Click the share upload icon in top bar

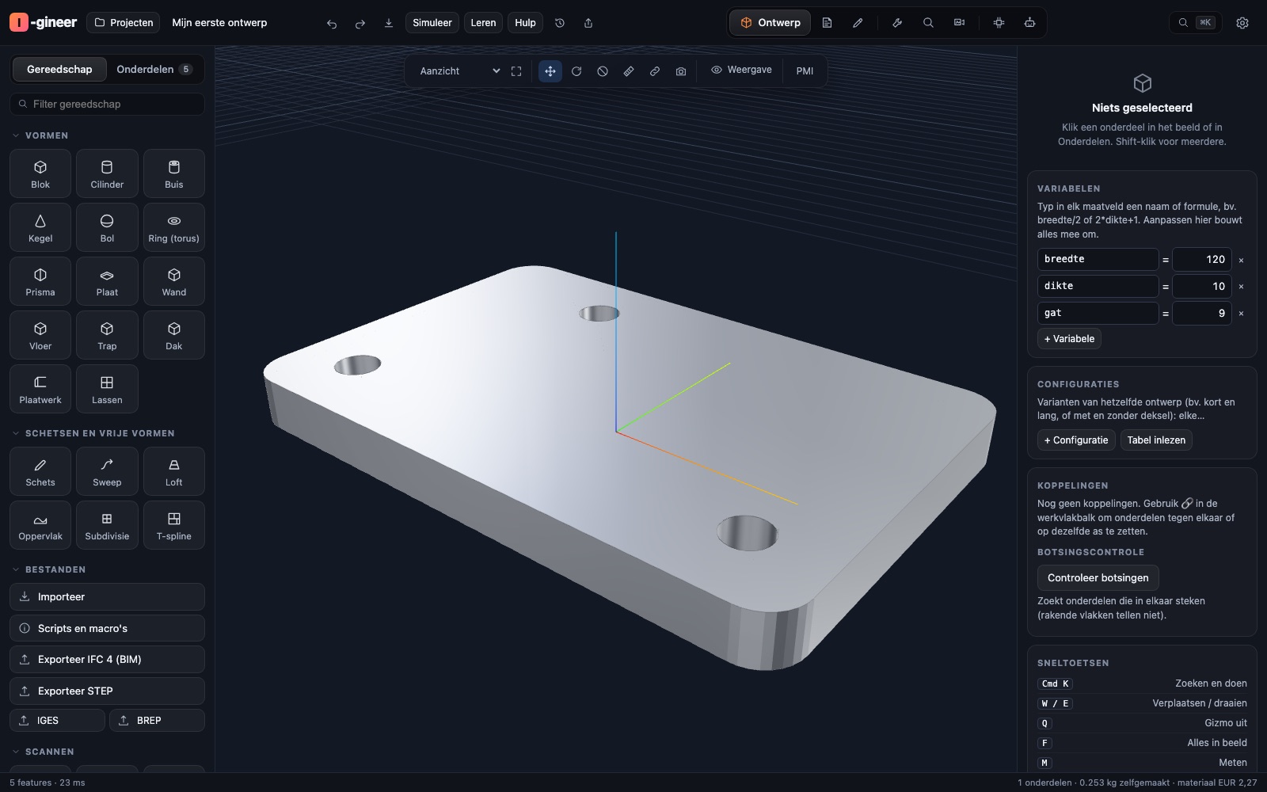click(x=588, y=23)
